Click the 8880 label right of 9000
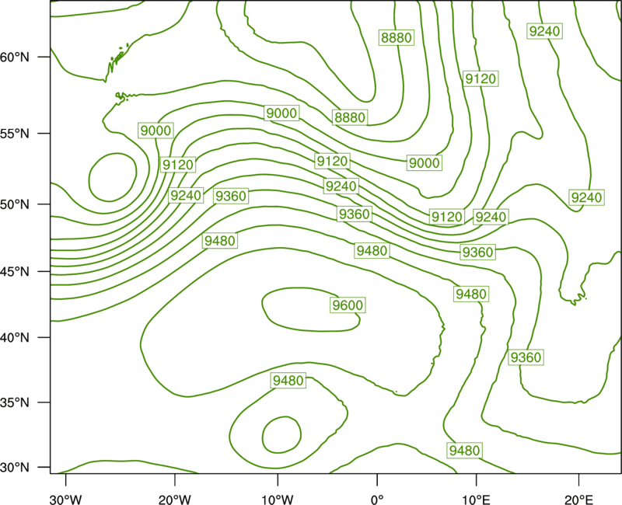The height and width of the screenshot is (505, 622). click(349, 117)
